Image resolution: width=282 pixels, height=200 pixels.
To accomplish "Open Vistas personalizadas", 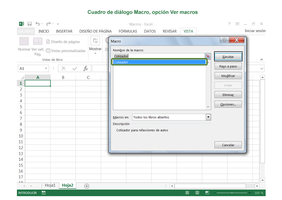I will (66, 51).
